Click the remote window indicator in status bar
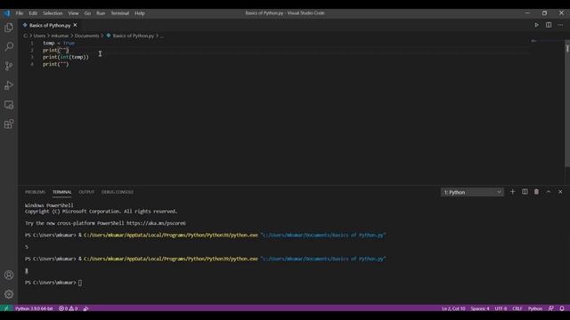This screenshot has height=320, width=570. tap(6, 308)
